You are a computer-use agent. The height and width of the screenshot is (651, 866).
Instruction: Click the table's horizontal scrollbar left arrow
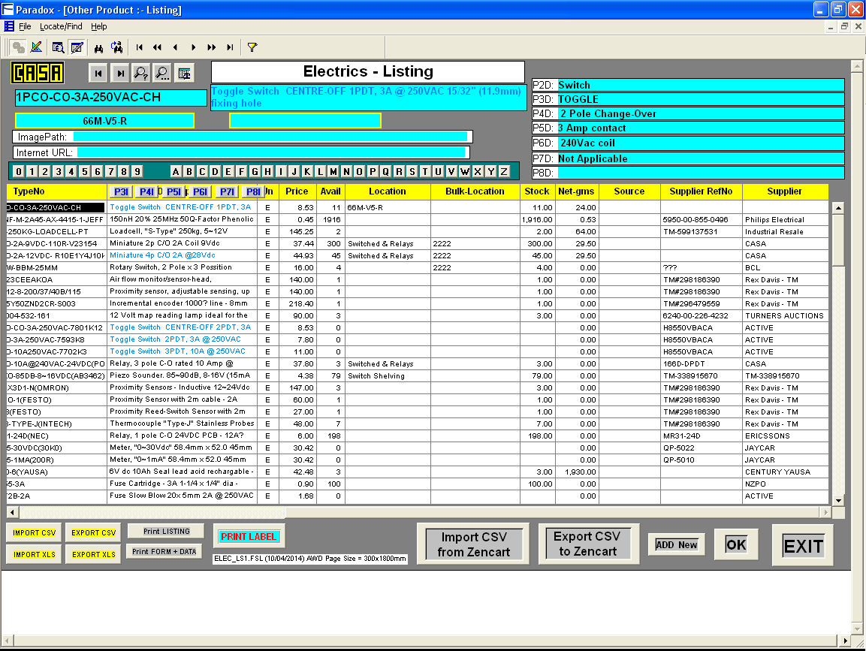coord(12,512)
